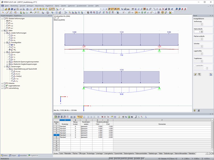
Task: Switch to the Querschnitte table tab
Action: coord(118,154)
